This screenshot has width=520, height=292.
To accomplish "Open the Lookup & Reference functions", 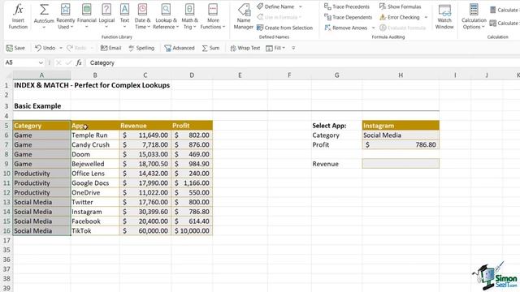I will click(166, 16).
